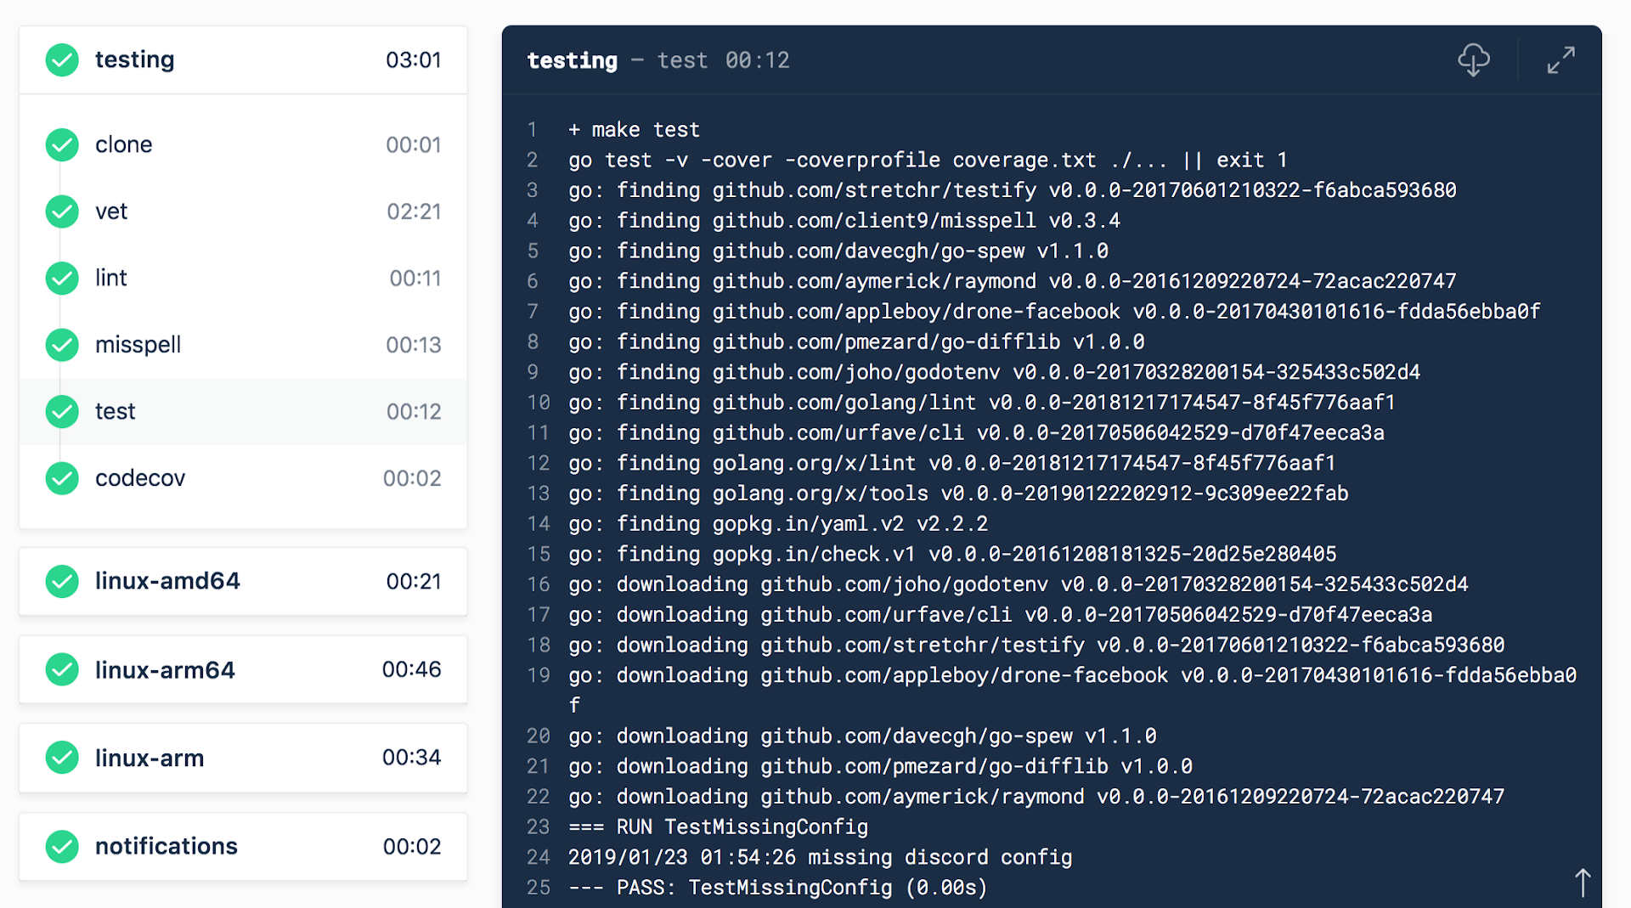Click the green check icon beside vet
The width and height of the screenshot is (1631, 908).
pyautogui.click(x=62, y=211)
